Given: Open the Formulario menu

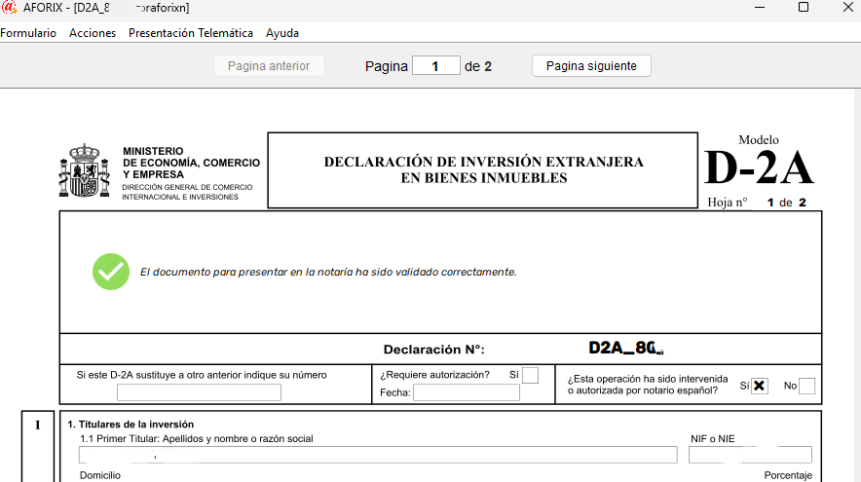Looking at the screenshot, I should click(x=28, y=33).
